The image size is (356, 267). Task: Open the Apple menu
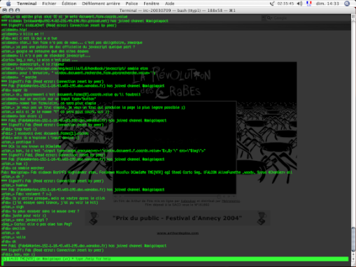(8, 3)
